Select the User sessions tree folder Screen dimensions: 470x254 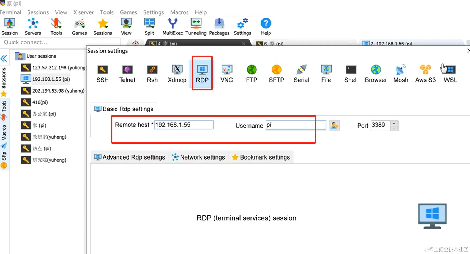pos(36,56)
